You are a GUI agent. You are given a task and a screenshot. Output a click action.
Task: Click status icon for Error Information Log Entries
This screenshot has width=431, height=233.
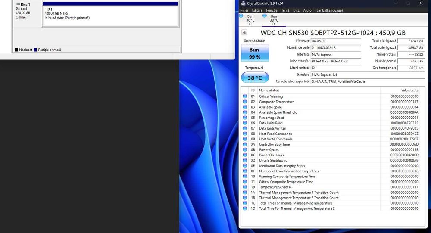point(245,171)
